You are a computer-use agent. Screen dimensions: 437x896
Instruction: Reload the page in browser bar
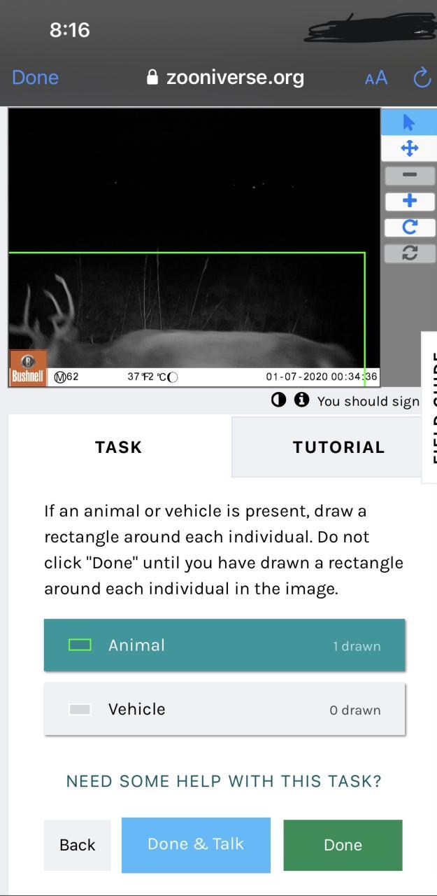tap(422, 78)
